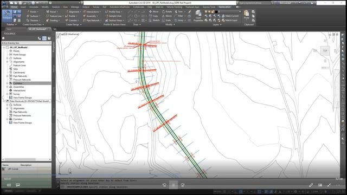This screenshot has height=195, width=347.
Task: Select the Mirror tool
Action: [x=167, y=16]
